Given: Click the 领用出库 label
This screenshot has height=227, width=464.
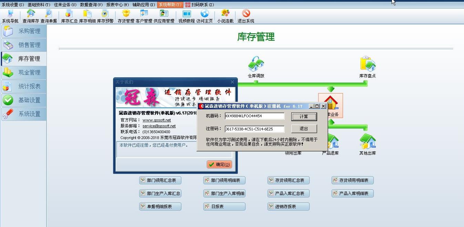Looking at the screenshot, I should 293,153.
